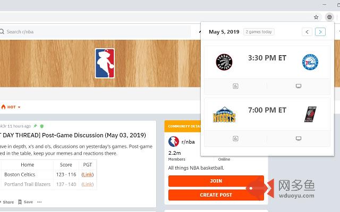Viewport: 340px width, 212px height.
Task: Click the '123 - 116' score cell
Action: [x=66, y=174]
